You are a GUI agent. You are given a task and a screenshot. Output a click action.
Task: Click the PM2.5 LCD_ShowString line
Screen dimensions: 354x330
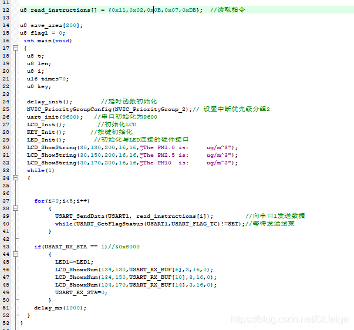point(132,156)
